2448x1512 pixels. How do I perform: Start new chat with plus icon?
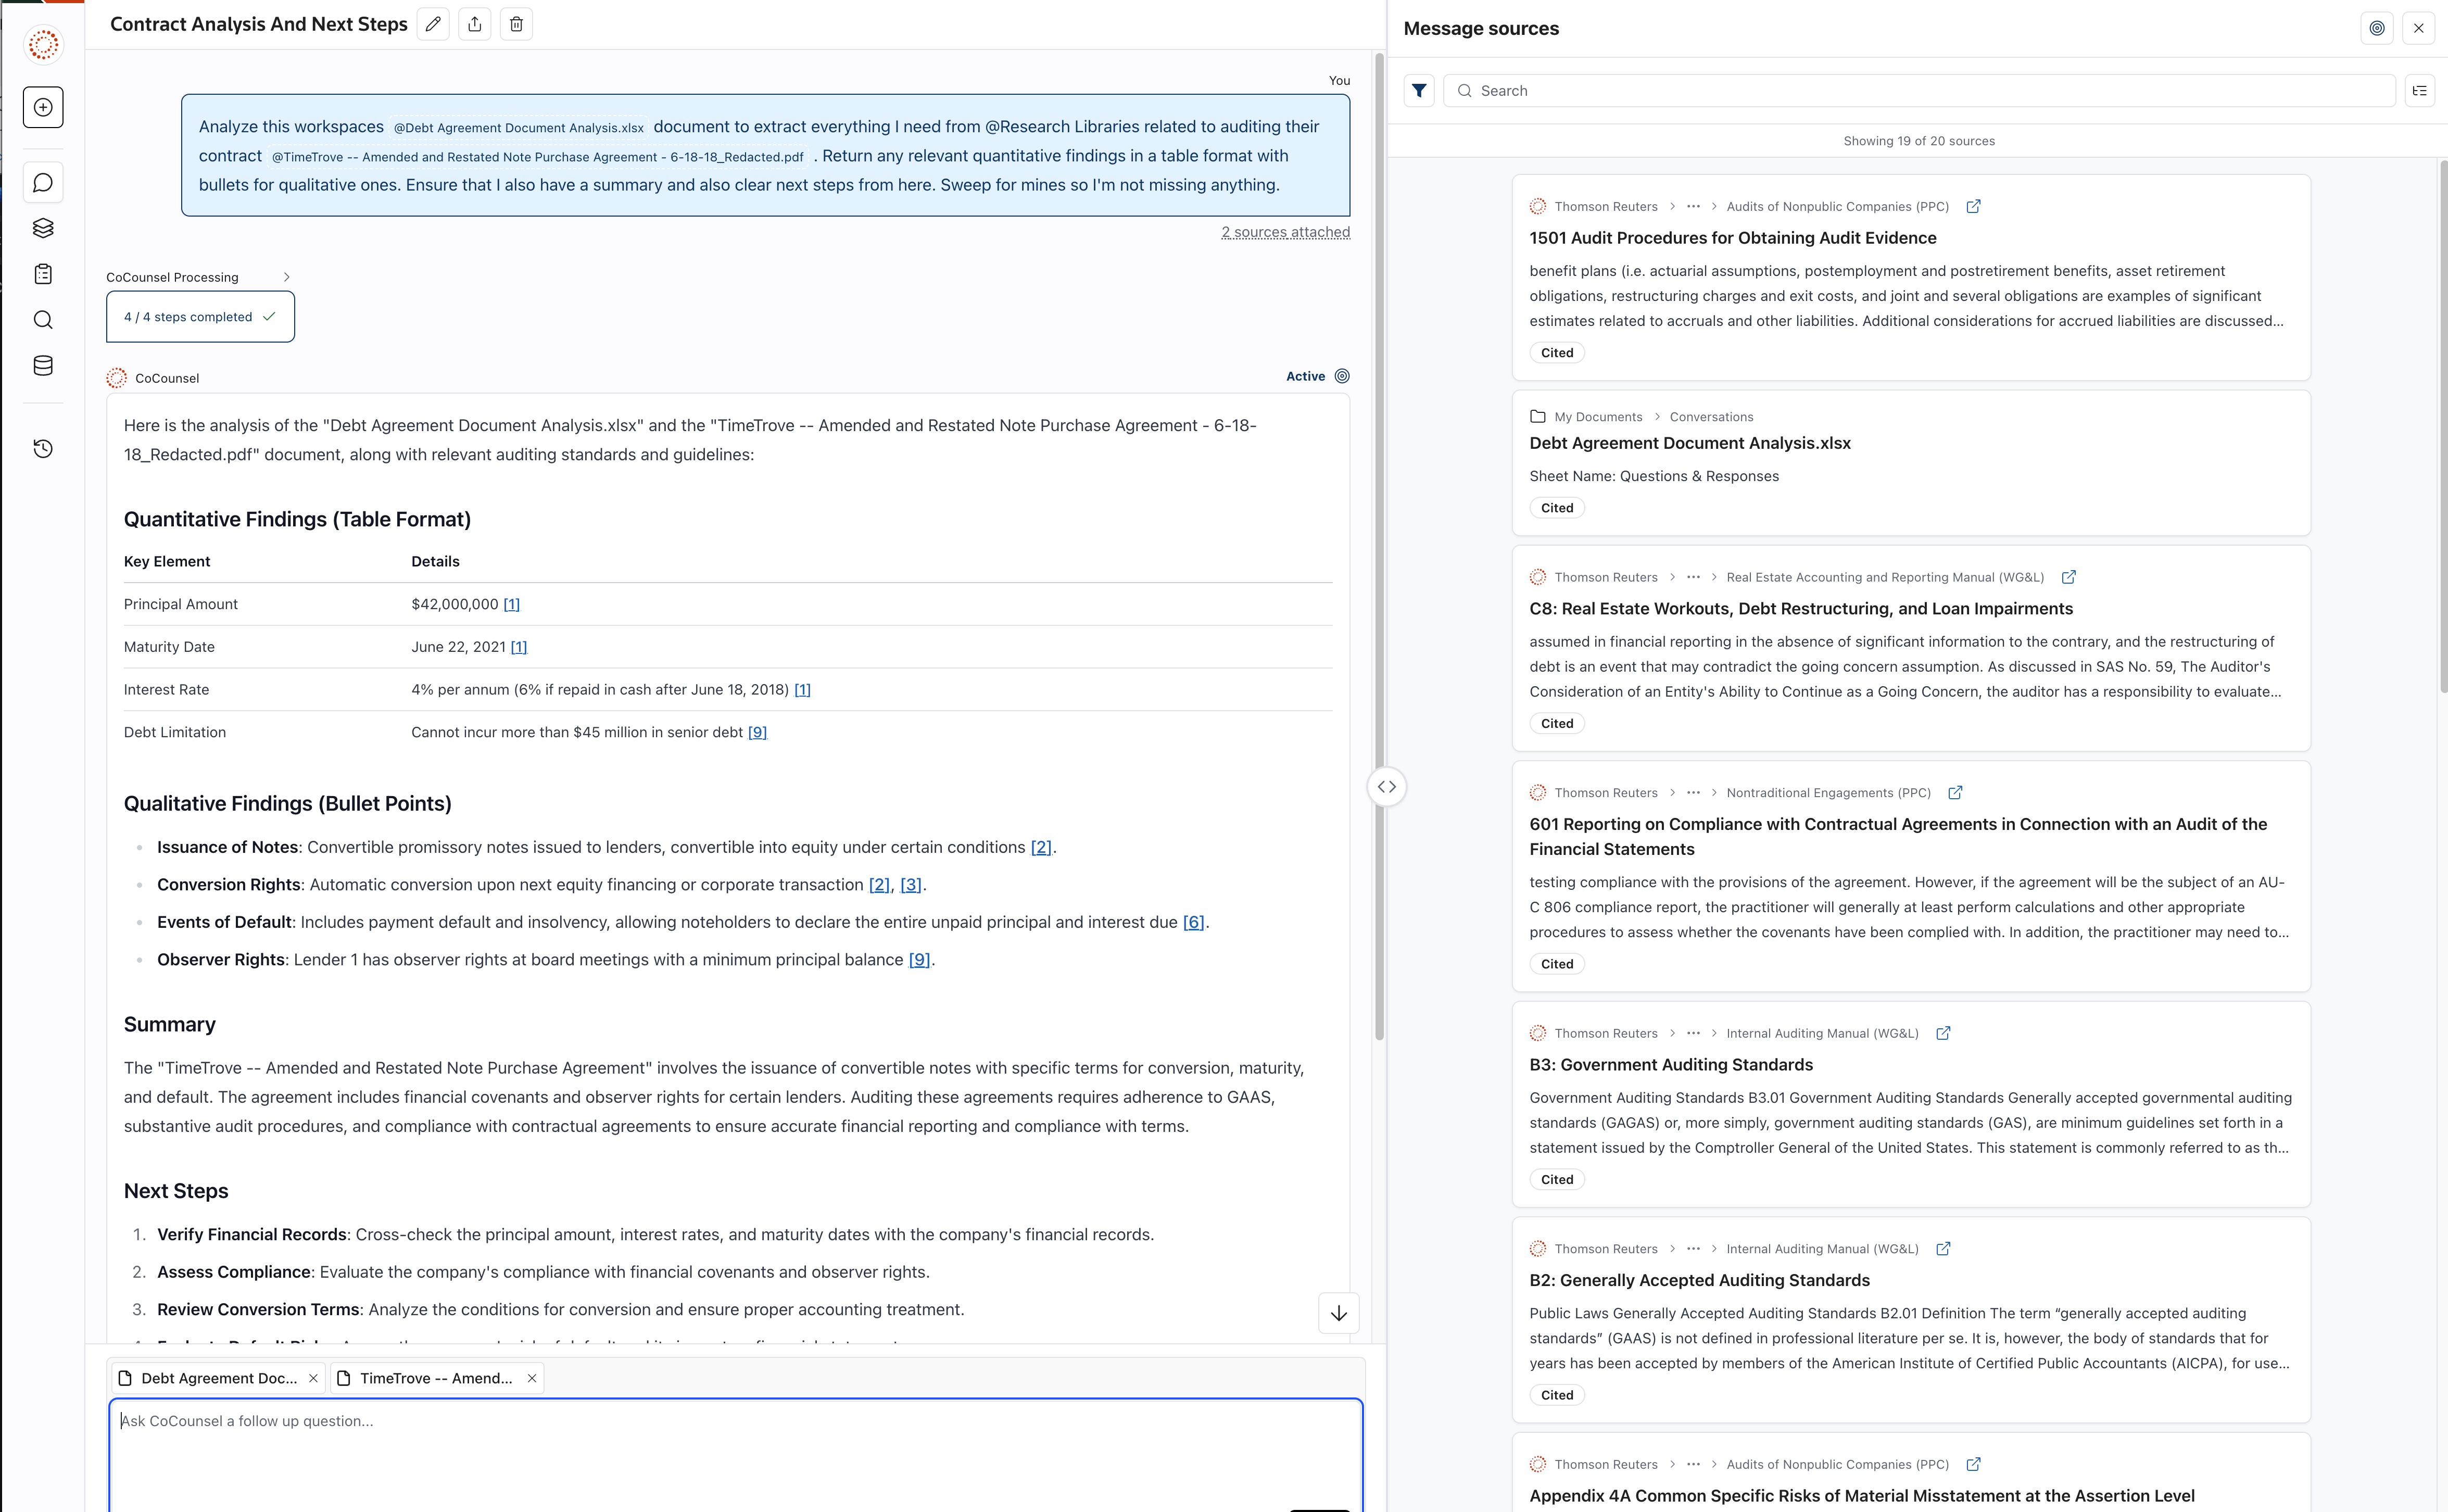pyautogui.click(x=43, y=107)
